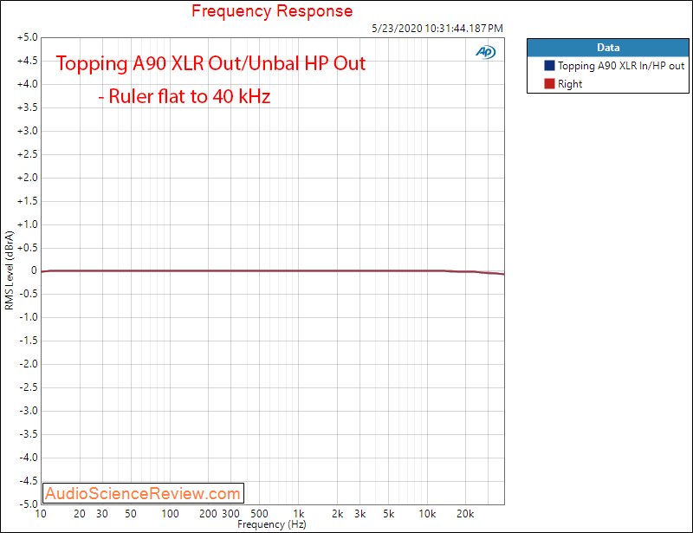This screenshot has width=693, height=533.
Task: Click the +1.5 y-axis value
Action: (28, 201)
